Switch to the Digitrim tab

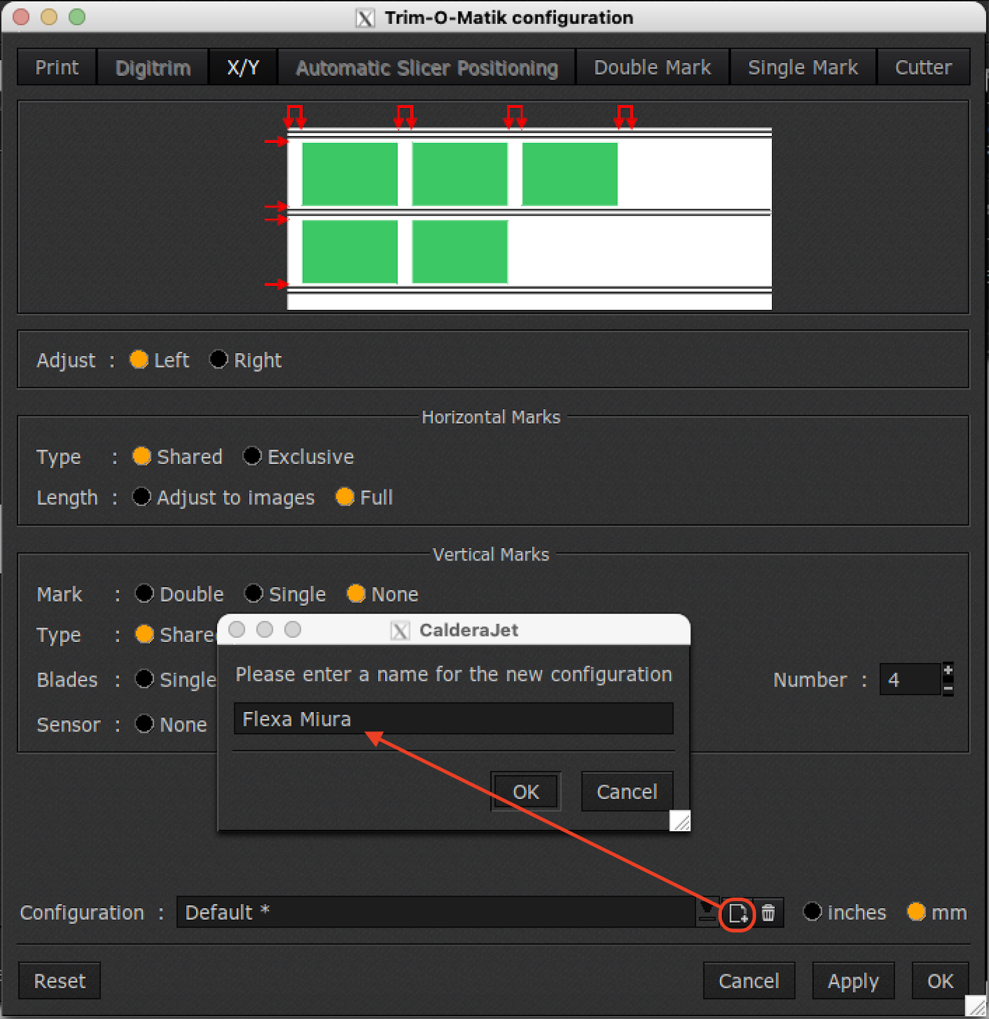coord(153,68)
